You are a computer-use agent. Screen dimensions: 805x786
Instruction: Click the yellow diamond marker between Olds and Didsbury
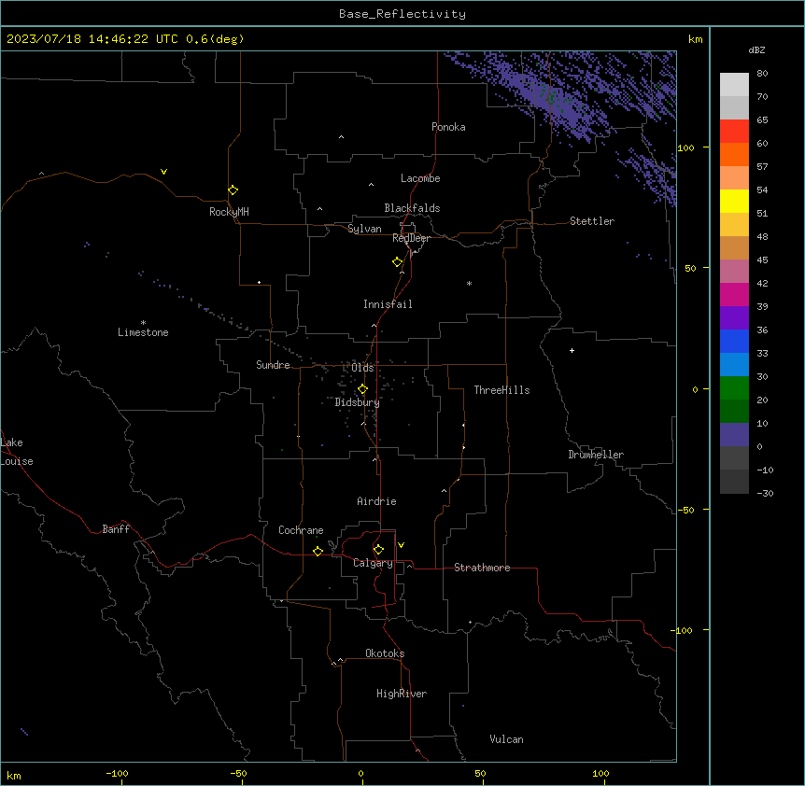click(x=363, y=389)
